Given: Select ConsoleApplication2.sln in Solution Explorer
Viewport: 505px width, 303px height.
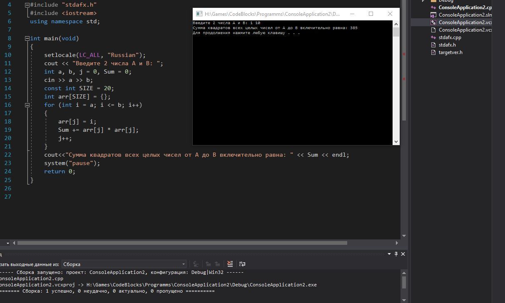Looking at the screenshot, I should pyautogui.click(x=465, y=15).
